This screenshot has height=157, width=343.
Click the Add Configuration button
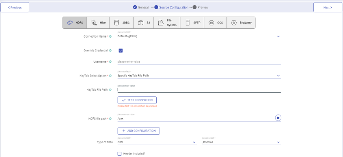pos(139,131)
